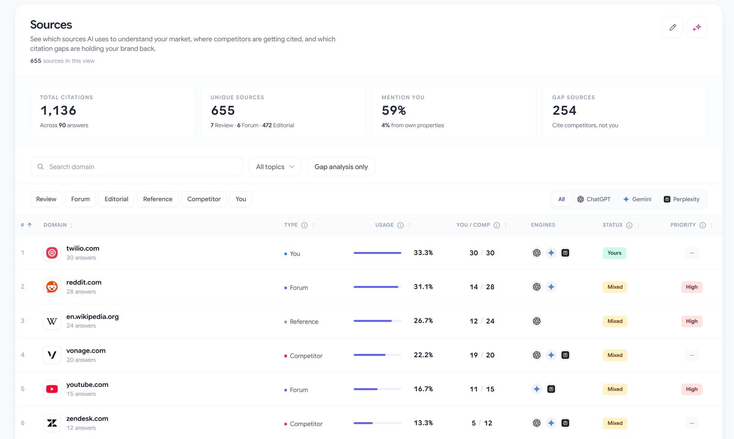734x439 pixels.
Task: Open twilio.com logo icon
Action: tap(52, 253)
